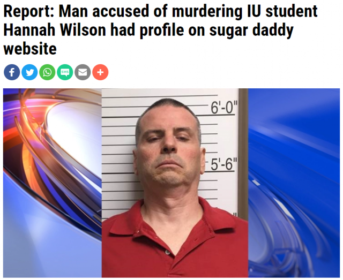This screenshot has height=280, width=343.
Task: Send the article by SMS
Action: click(65, 72)
